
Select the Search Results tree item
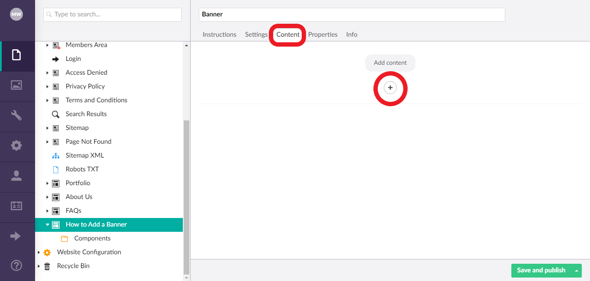[x=86, y=114]
